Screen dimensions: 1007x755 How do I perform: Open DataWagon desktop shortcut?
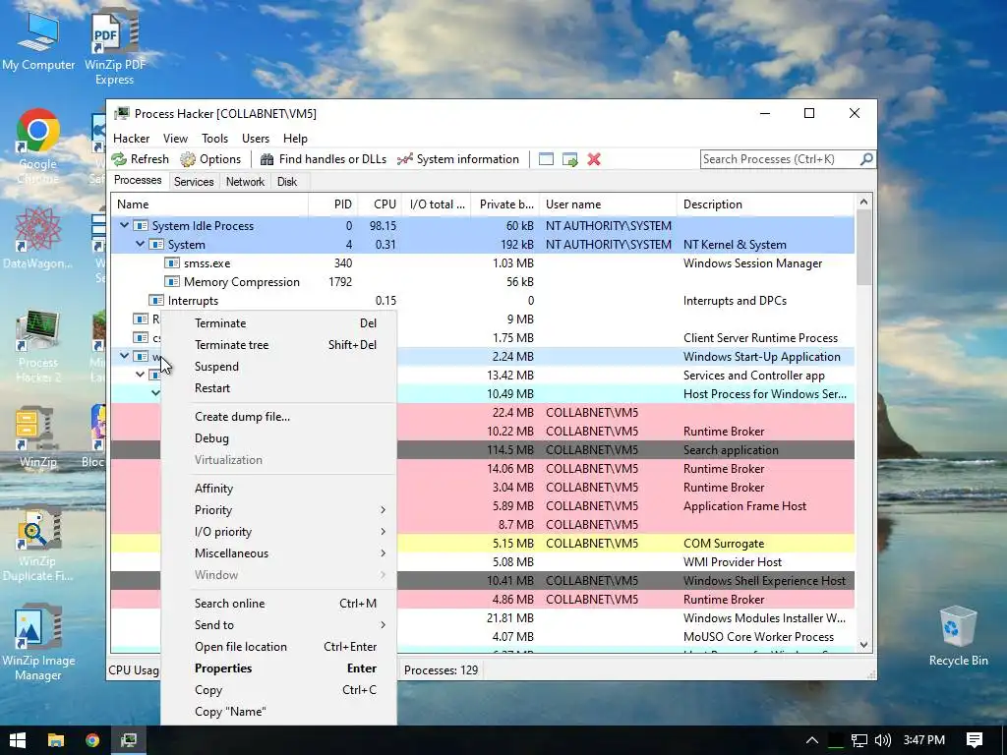pyautogui.click(x=38, y=238)
